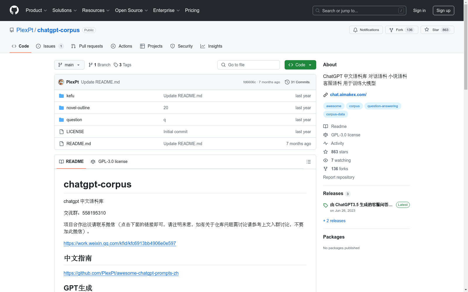
Task: Focus the Search or jump to field
Action: [359, 11]
